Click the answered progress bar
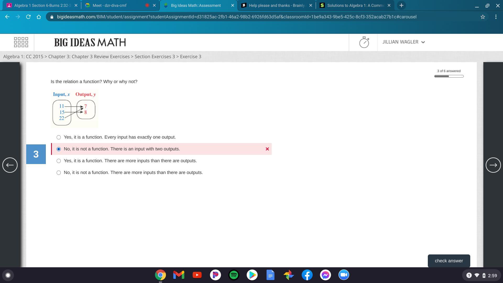 point(449,76)
